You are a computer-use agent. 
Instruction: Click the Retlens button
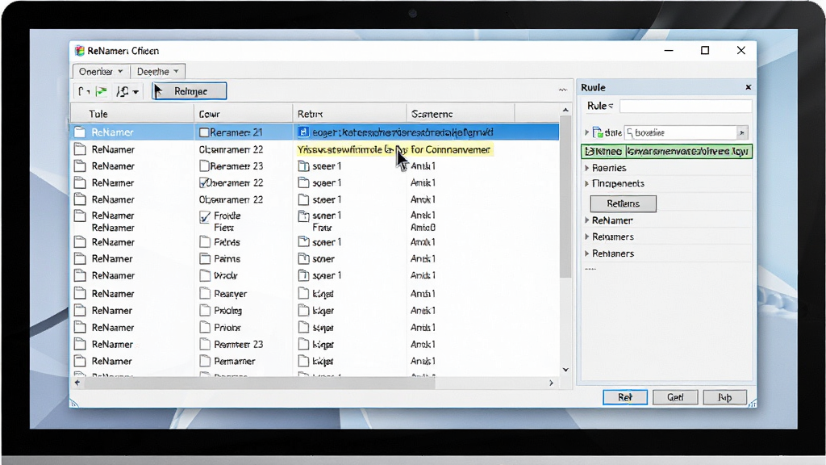point(624,203)
